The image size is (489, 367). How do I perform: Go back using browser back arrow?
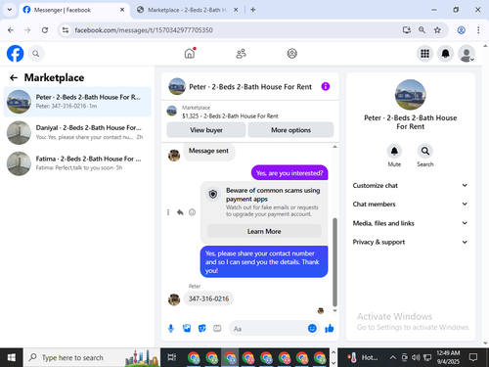pos(11,30)
